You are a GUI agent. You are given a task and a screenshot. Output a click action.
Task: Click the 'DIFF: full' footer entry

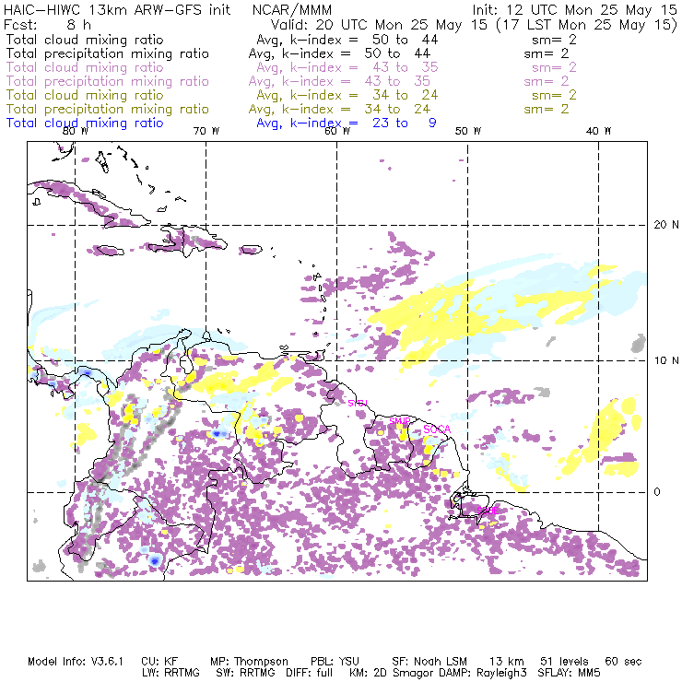pos(310,673)
